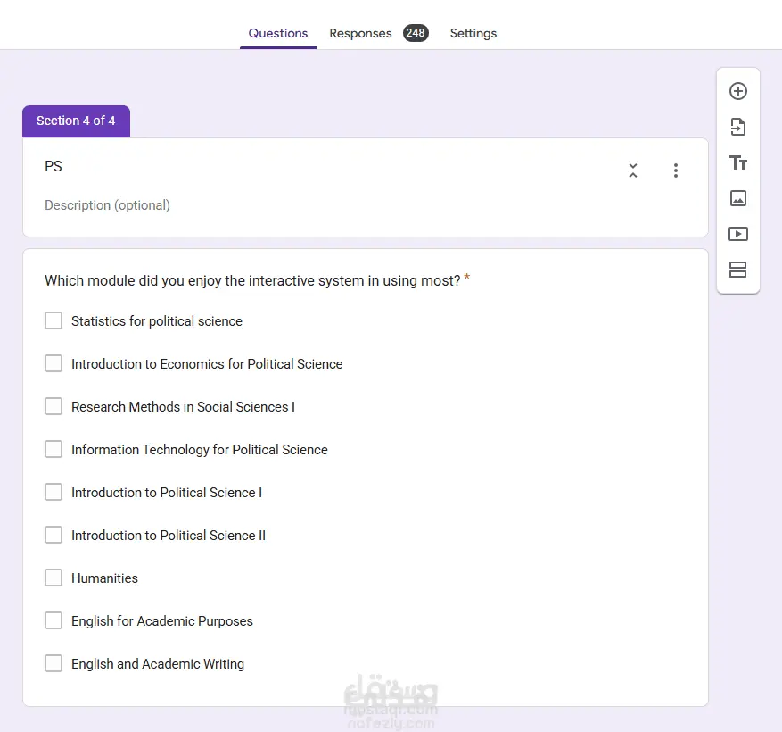This screenshot has width=782, height=732.
Task: Check Information Technology for Political Science box
Action: coord(54,449)
